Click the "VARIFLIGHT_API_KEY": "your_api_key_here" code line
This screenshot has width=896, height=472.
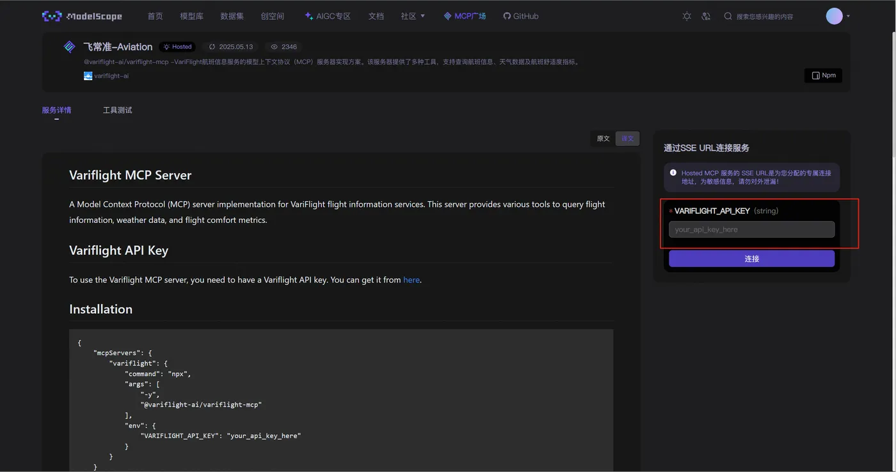tap(221, 435)
